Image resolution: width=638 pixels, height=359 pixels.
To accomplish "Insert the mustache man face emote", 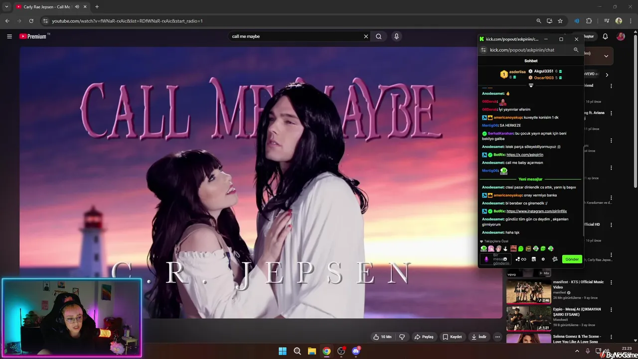I will (x=513, y=248).
